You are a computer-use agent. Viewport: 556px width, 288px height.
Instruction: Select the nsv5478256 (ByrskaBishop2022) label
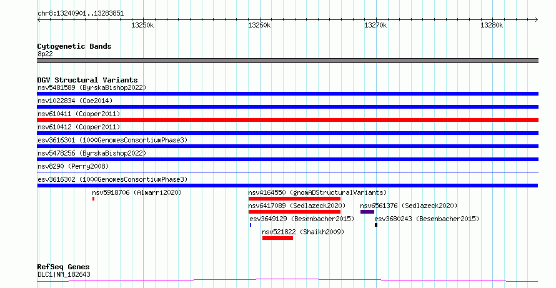[92, 153]
